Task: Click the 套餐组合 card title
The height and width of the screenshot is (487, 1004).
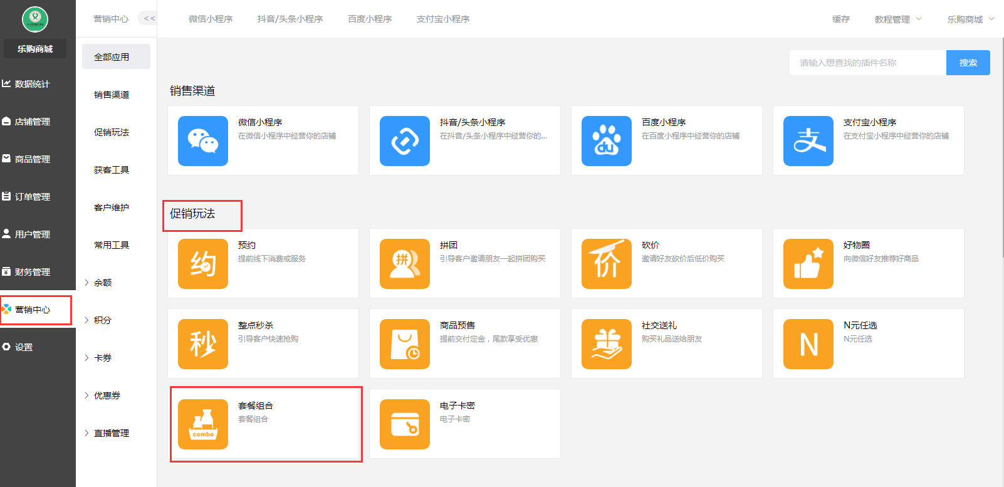Action: point(256,406)
